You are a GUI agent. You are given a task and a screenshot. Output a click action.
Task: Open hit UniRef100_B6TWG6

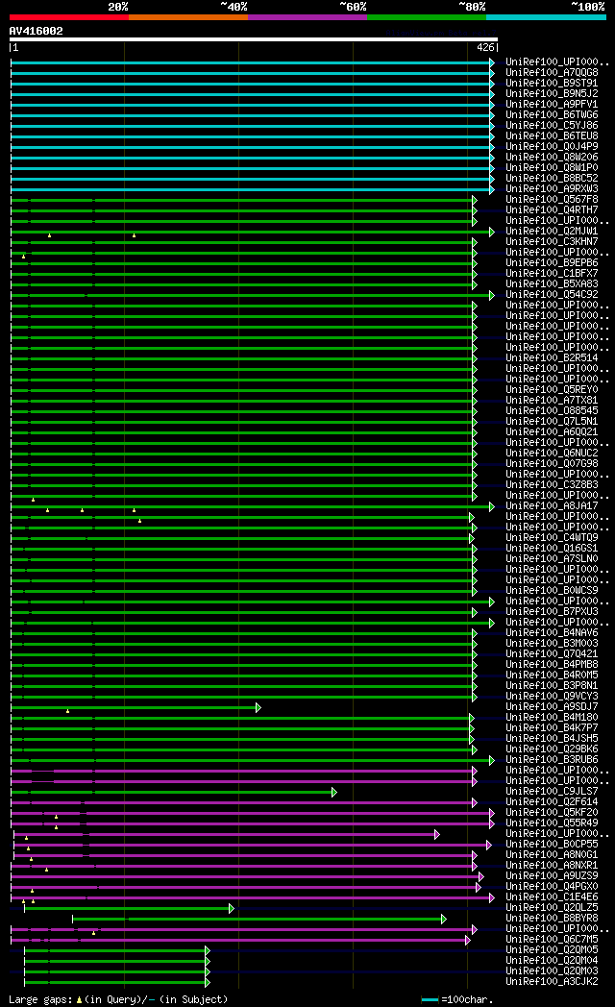[552, 115]
